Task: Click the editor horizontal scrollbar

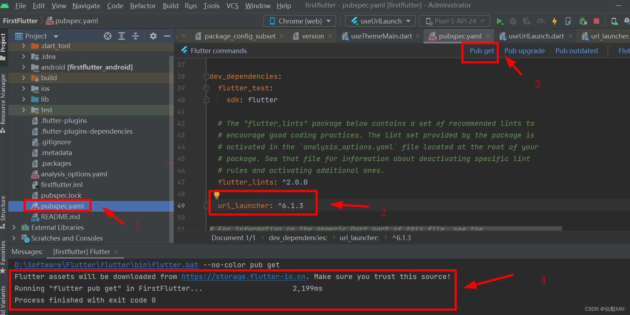Action: click(x=386, y=228)
